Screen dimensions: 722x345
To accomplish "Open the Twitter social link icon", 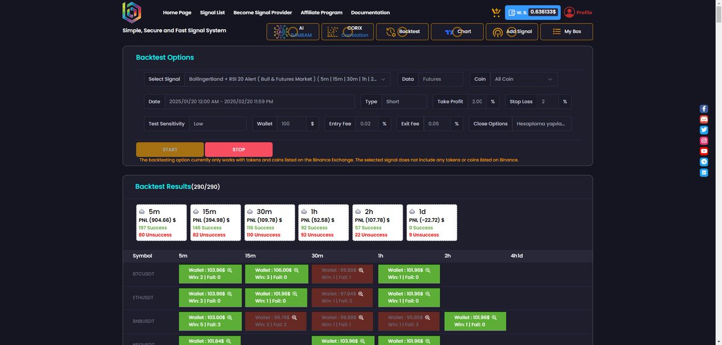I will click(704, 130).
